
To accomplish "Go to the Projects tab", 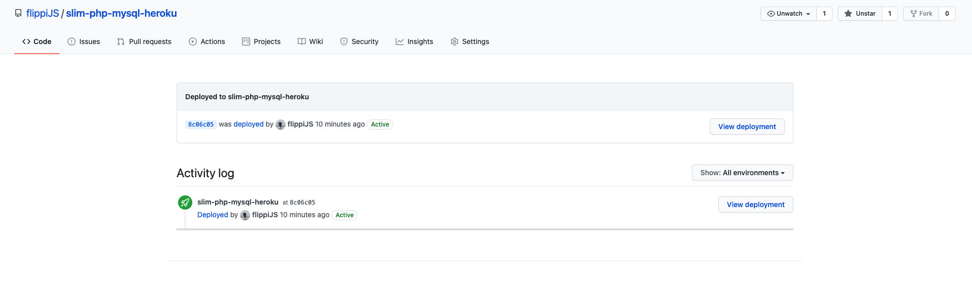I will [x=261, y=42].
